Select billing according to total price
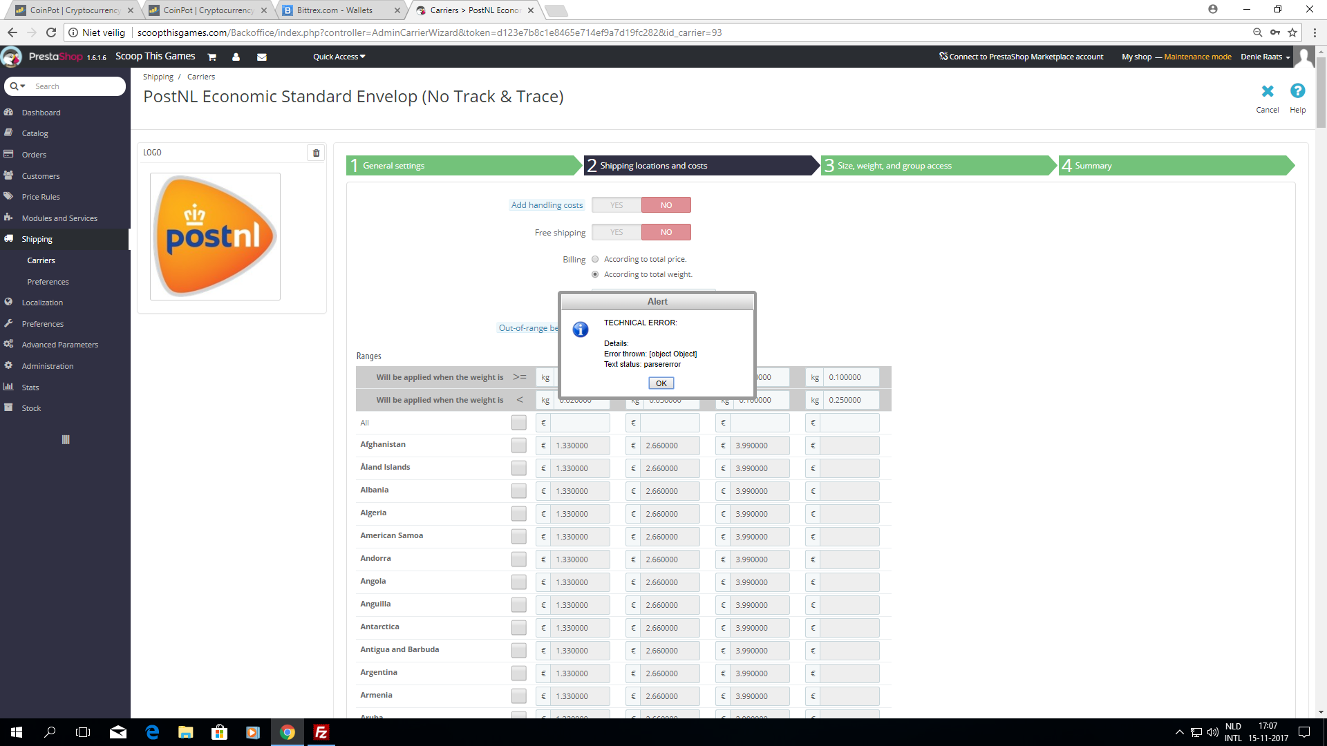Image resolution: width=1327 pixels, height=746 pixels. [595, 260]
